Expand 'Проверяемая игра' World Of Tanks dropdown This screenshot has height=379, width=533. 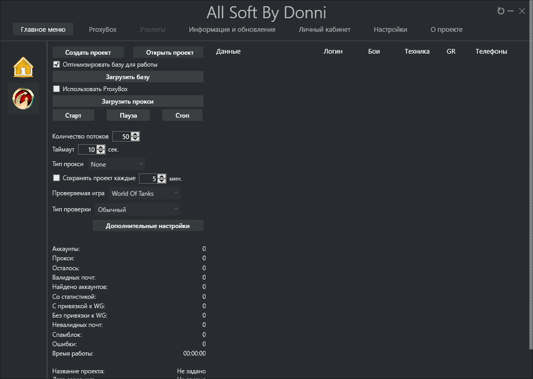pos(145,193)
